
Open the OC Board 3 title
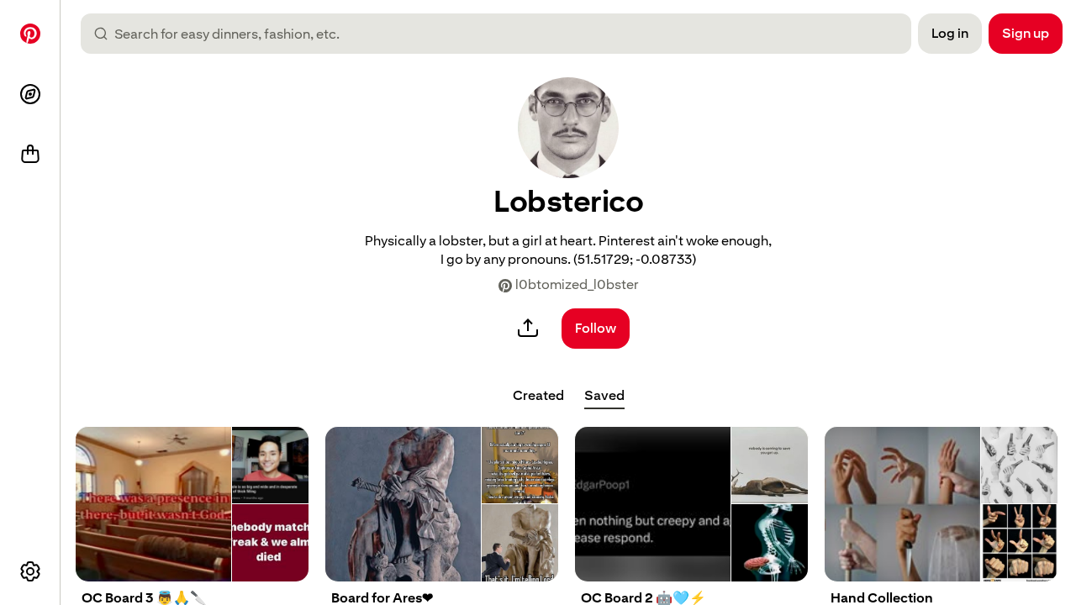144,597
